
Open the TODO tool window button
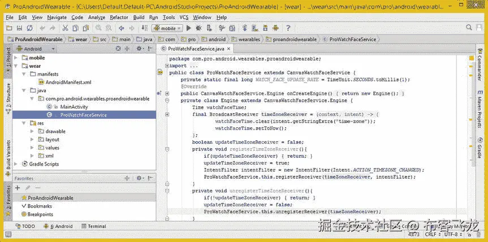pyautogui.click(x=24, y=226)
